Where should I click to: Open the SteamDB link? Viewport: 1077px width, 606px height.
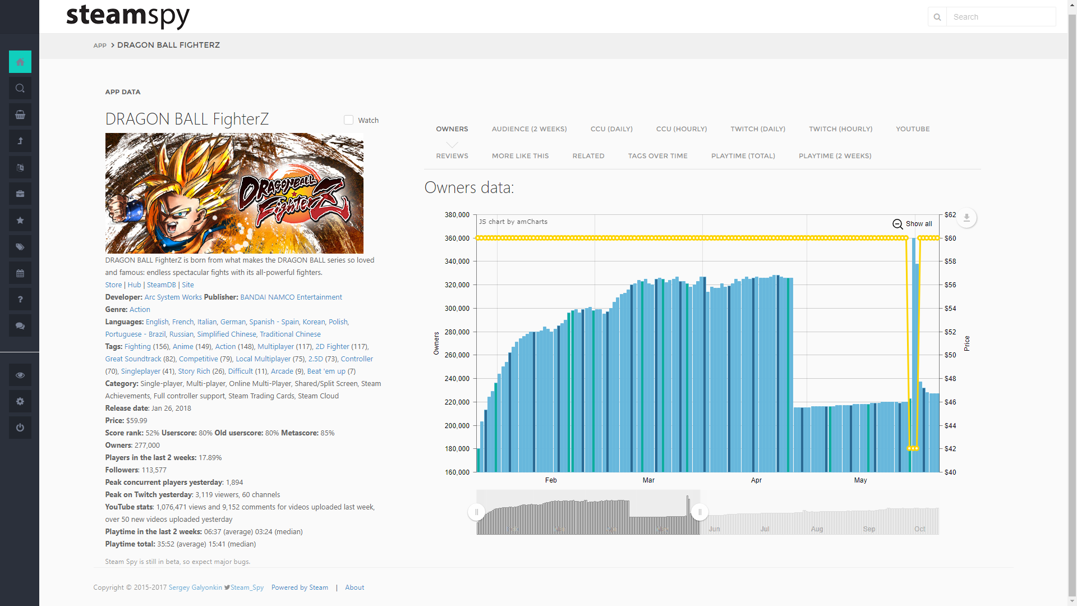(x=162, y=285)
